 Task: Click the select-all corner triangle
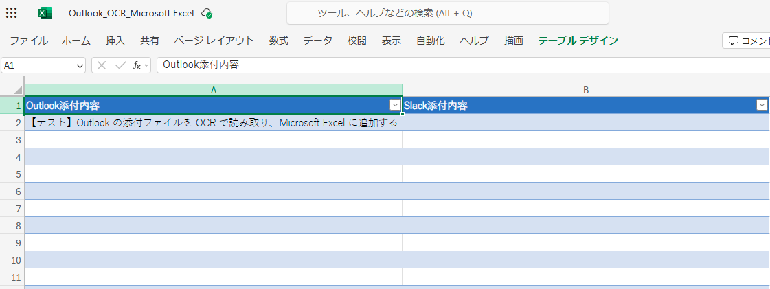(x=18, y=91)
